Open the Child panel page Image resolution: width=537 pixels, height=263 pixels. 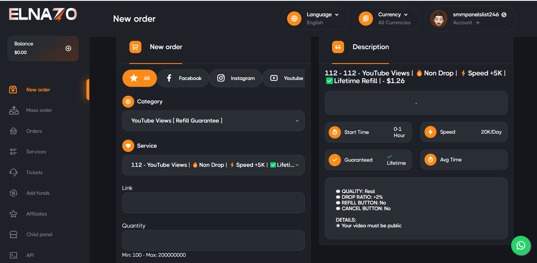click(39, 234)
